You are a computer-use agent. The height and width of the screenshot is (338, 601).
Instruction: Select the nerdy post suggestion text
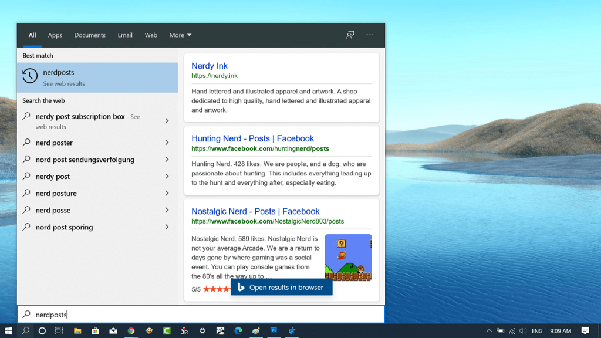pyautogui.click(x=52, y=177)
